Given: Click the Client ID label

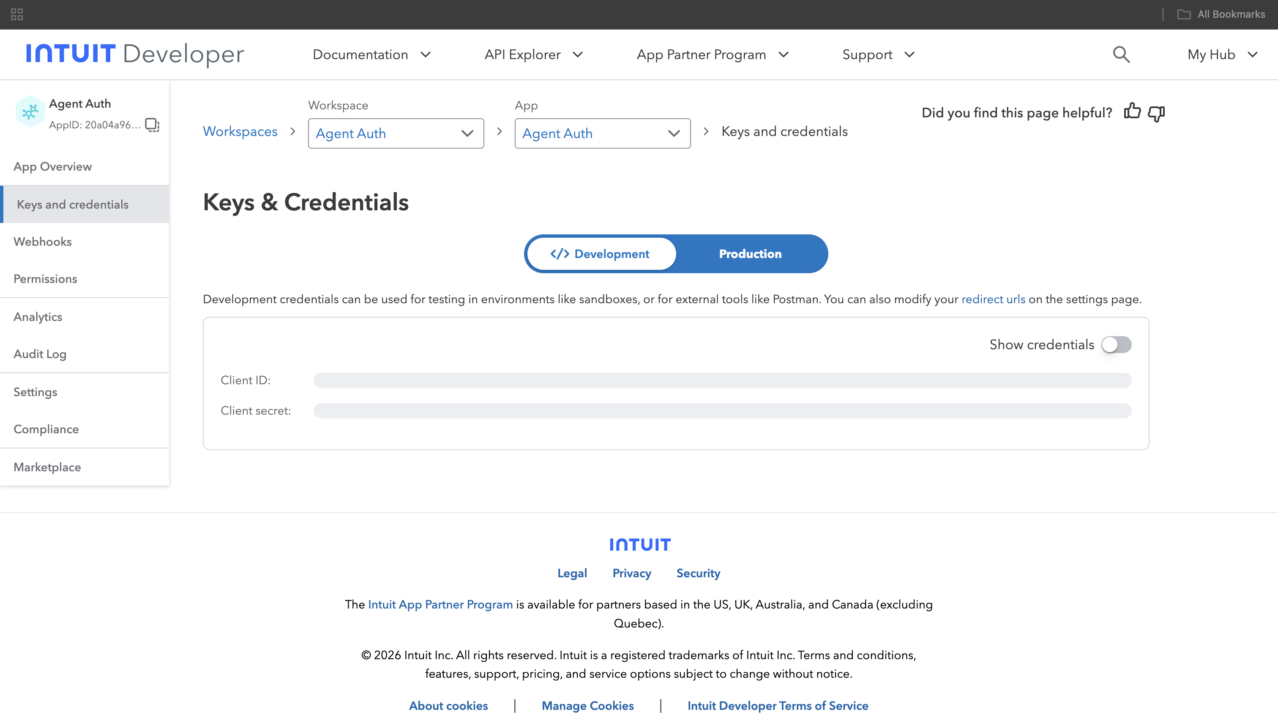Looking at the screenshot, I should point(246,380).
